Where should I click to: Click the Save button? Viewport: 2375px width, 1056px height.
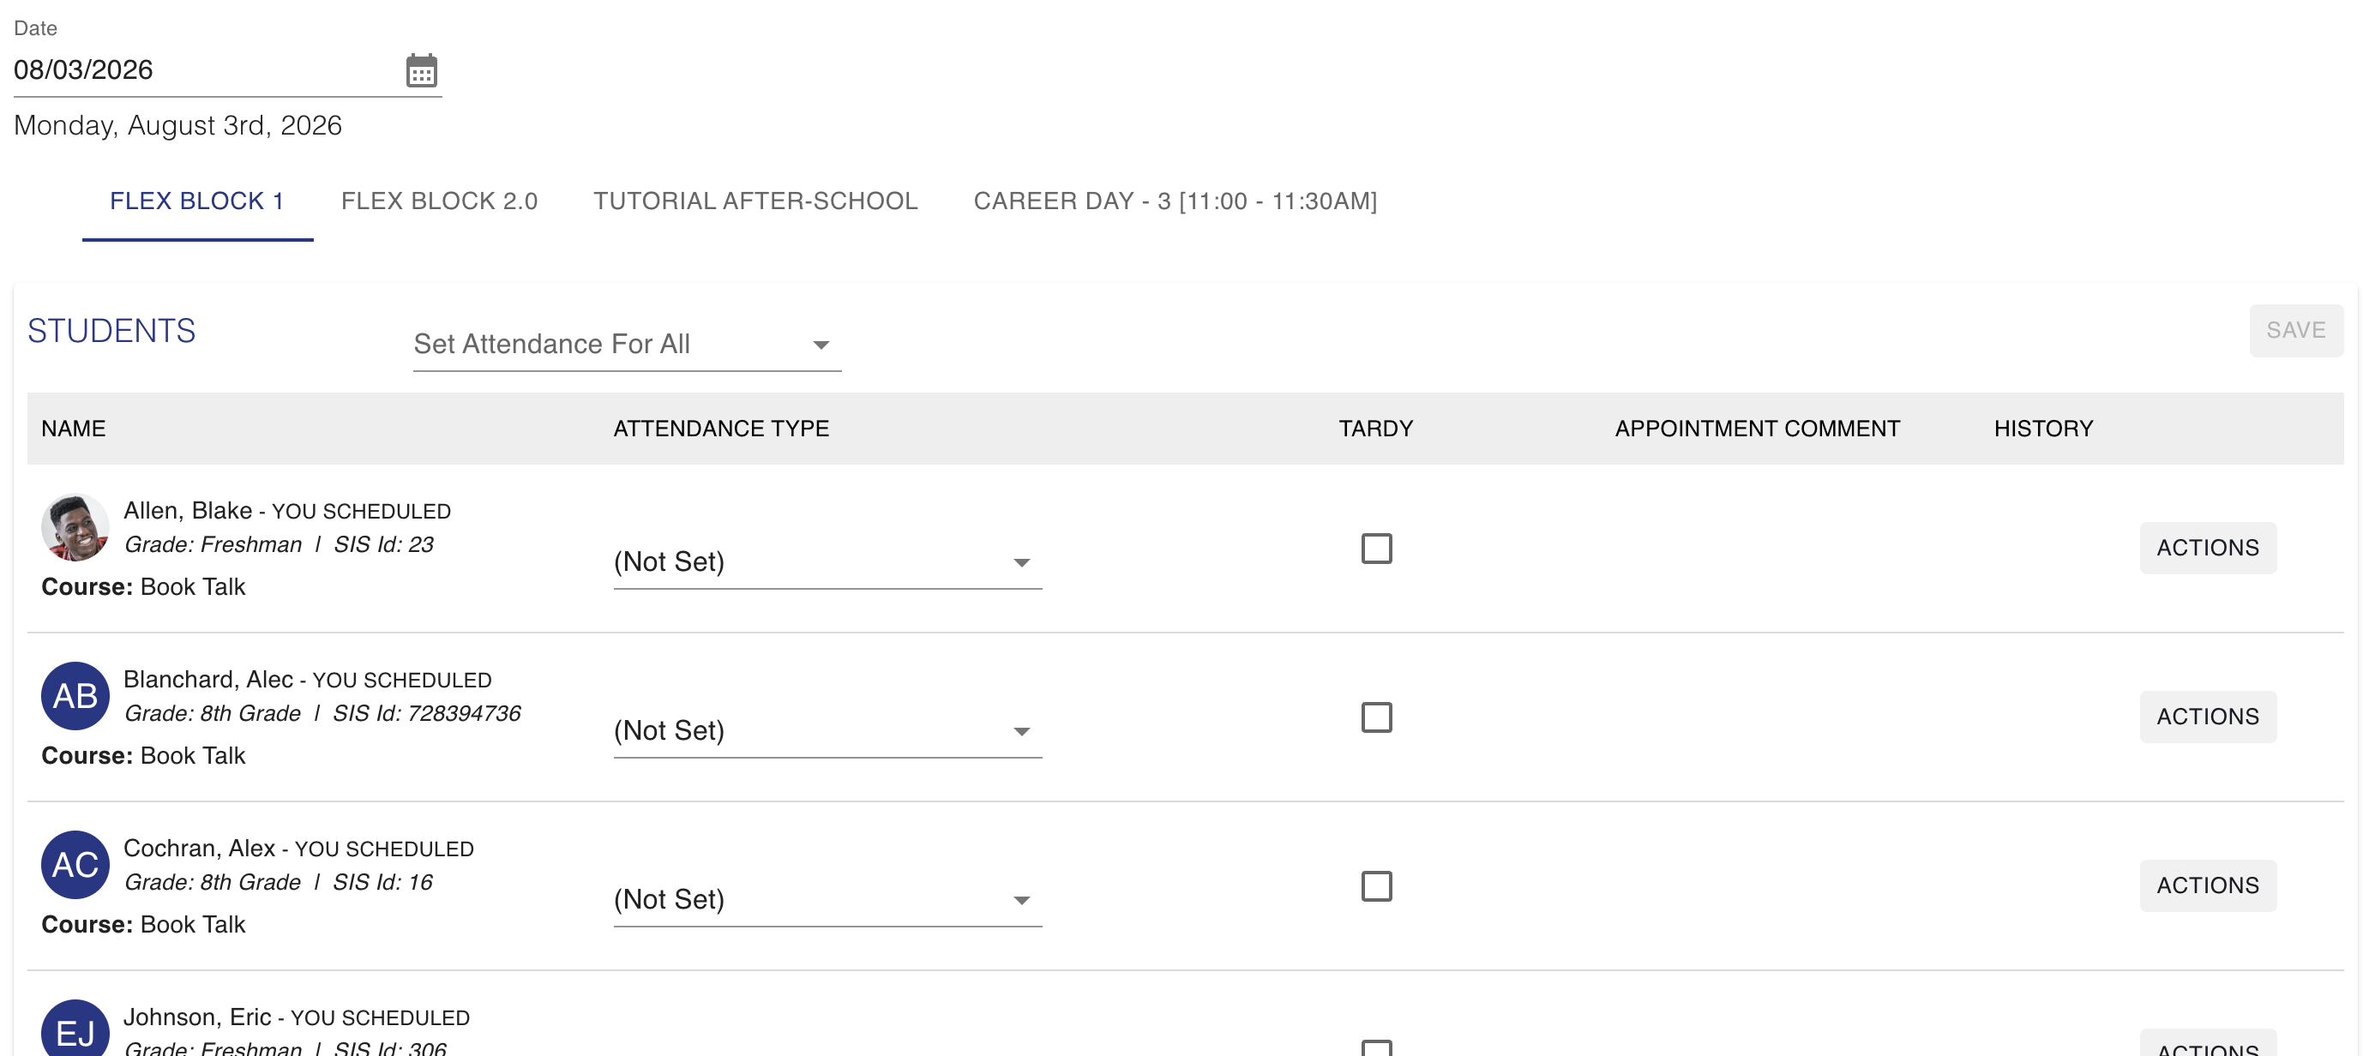pos(2296,330)
